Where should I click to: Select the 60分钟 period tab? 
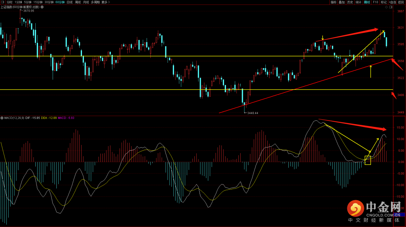[60, 2]
